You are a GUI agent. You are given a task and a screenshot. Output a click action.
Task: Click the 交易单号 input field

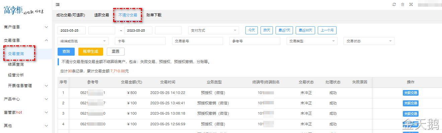click(x=198, y=41)
